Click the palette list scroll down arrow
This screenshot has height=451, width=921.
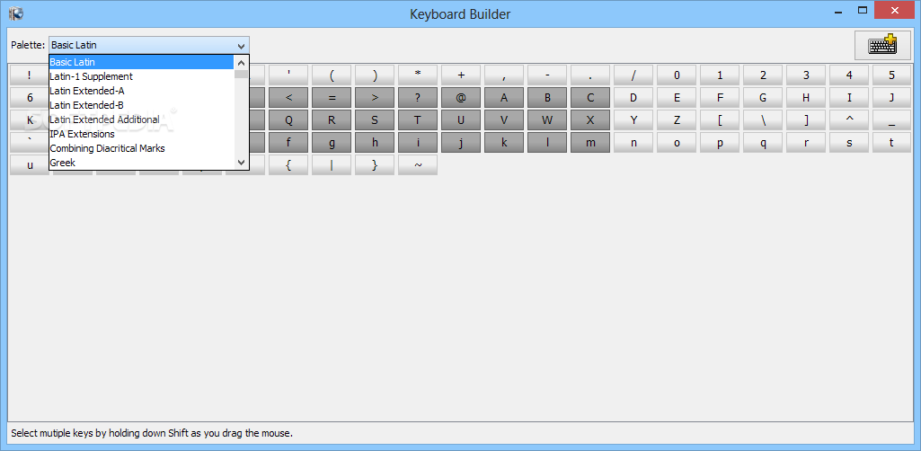click(x=242, y=162)
